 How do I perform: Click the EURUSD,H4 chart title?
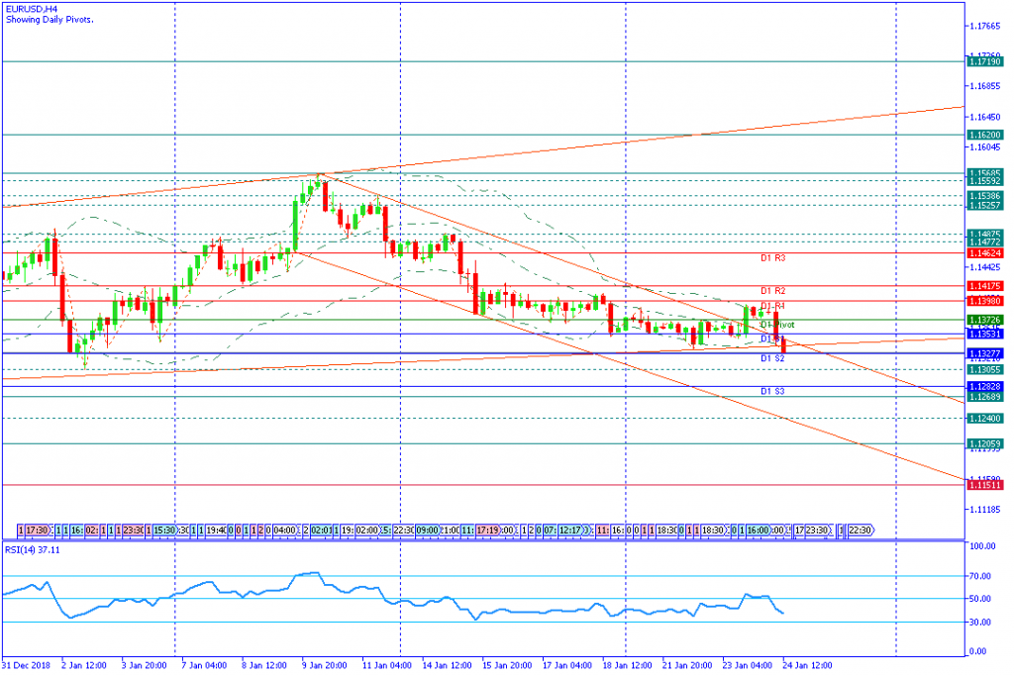click(31, 10)
